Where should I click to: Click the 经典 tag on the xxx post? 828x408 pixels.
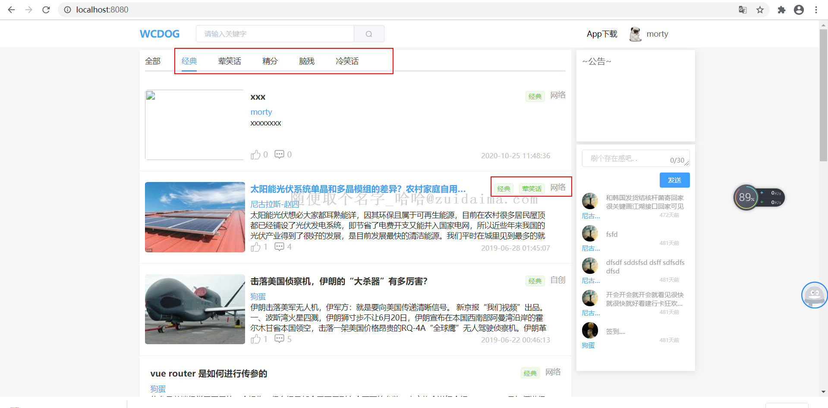[x=535, y=96]
